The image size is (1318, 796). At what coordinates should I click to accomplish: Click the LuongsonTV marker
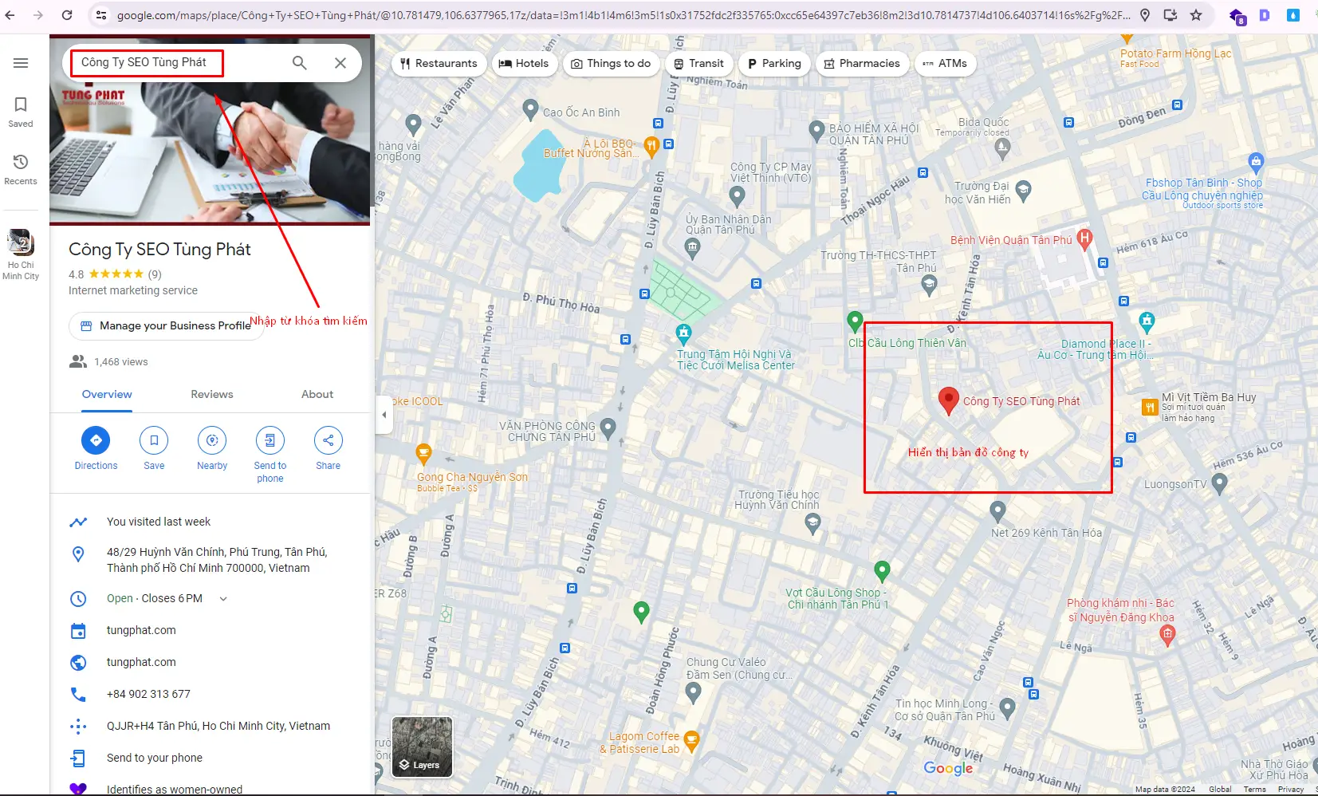pyautogui.click(x=1219, y=483)
